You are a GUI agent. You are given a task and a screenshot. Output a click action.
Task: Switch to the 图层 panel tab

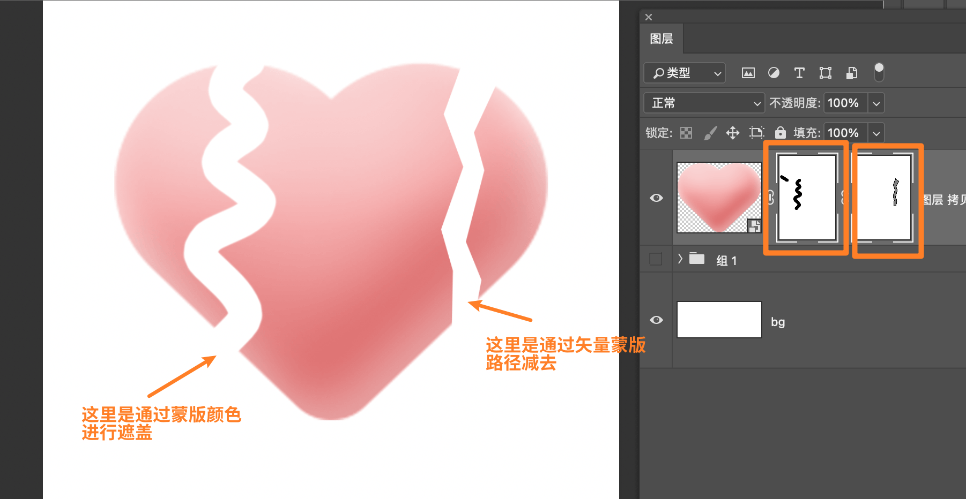[662, 39]
